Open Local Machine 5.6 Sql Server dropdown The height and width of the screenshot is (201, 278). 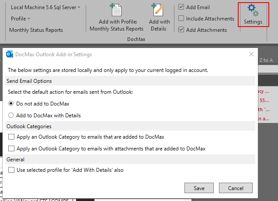tap(46, 7)
